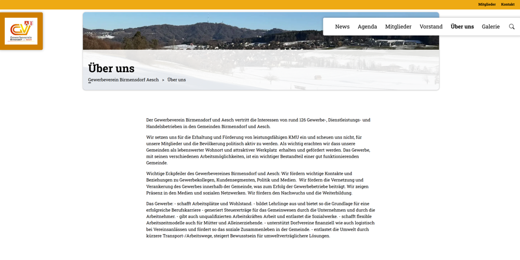Click the Über uns breadcrumb entry
The height and width of the screenshot is (260, 520).
click(176, 80)
